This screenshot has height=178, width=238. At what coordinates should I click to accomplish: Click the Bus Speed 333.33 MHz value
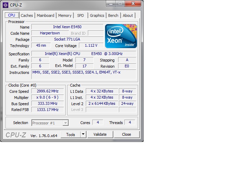(x=48, y=104)
